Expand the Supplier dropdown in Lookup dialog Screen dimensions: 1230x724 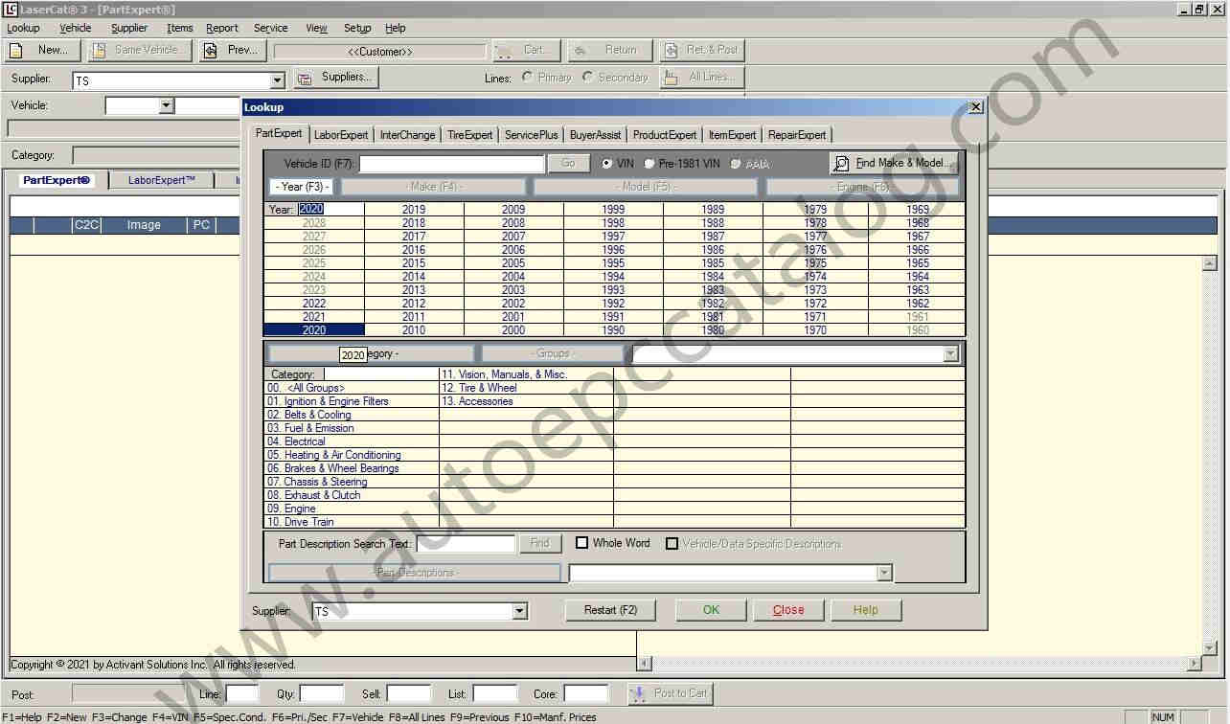(x=519, y=611)
